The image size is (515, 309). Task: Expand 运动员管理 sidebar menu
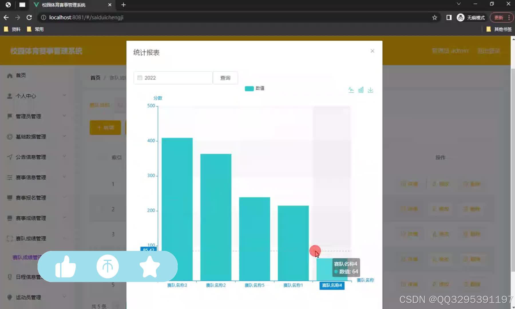point(37,297)
